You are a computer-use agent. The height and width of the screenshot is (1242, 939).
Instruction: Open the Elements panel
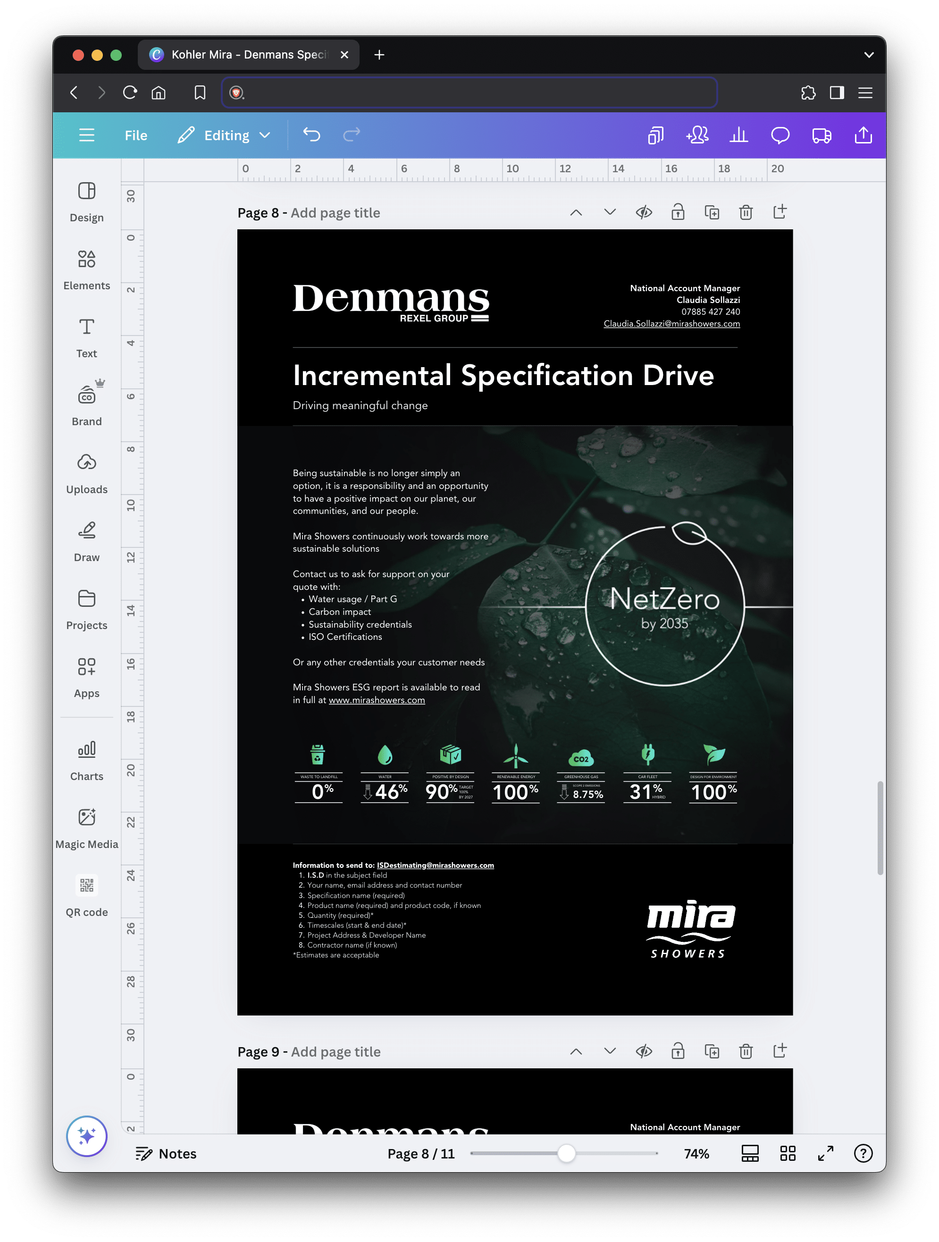[x=86, y=270]
